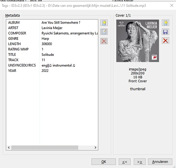Click the 'image/jpeg' format label
This screenshot has height=168, width=176.
[137, 69]
